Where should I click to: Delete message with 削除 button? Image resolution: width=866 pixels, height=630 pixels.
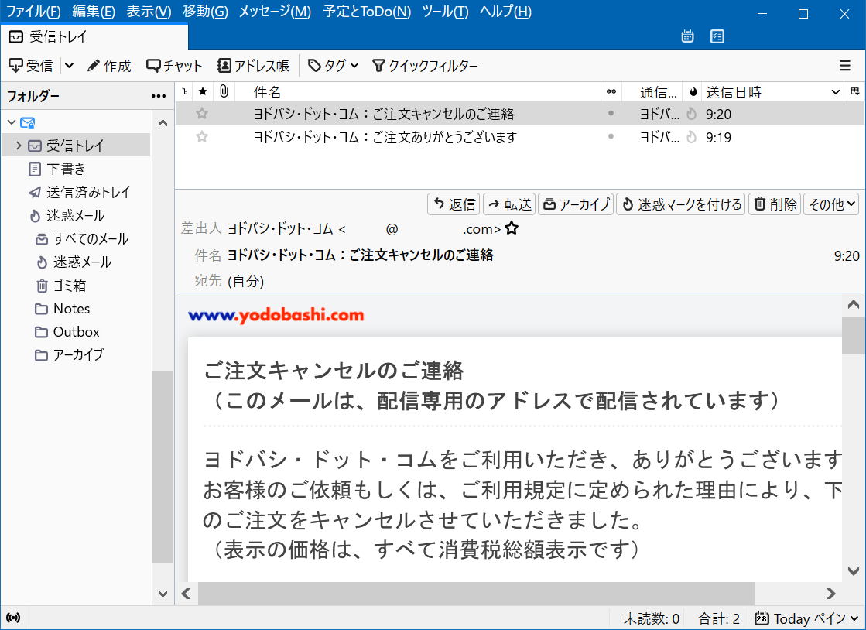tap(775, 204)
